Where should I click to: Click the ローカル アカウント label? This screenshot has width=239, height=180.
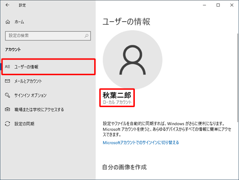tap(117, 102)
